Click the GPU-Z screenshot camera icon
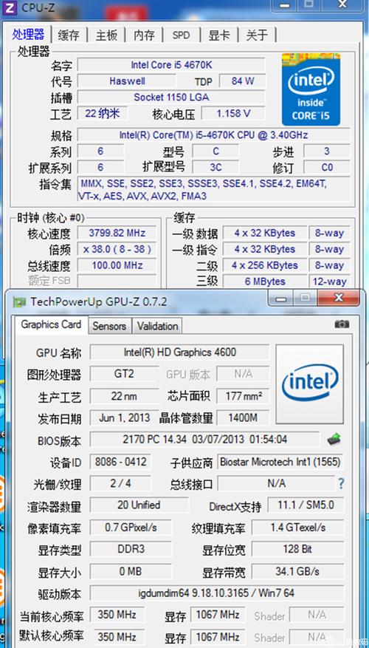Image resolution: width=369 pixels, height=648 pixels. (x=342, y=324)
